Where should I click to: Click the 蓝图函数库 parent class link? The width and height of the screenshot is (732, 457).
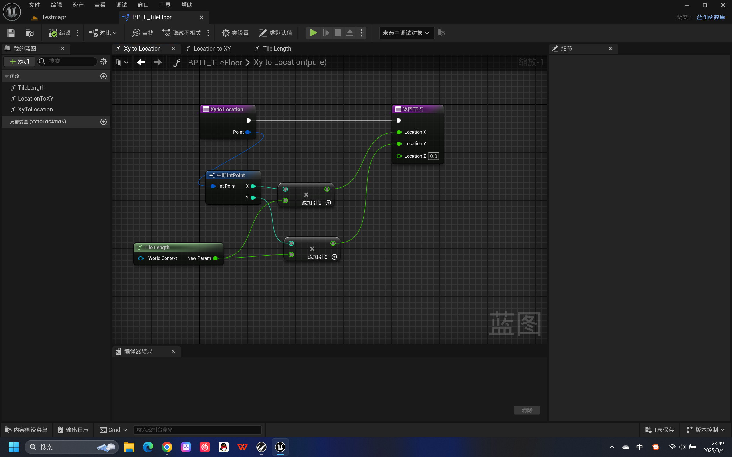click(711, 17)
